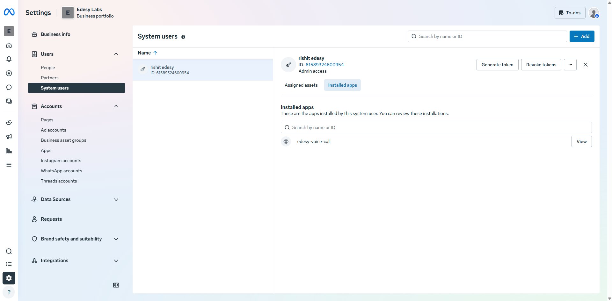Screen dimensions: 612x301
Task: Open the Home icon in the left rail
Action: coord(9,45)
